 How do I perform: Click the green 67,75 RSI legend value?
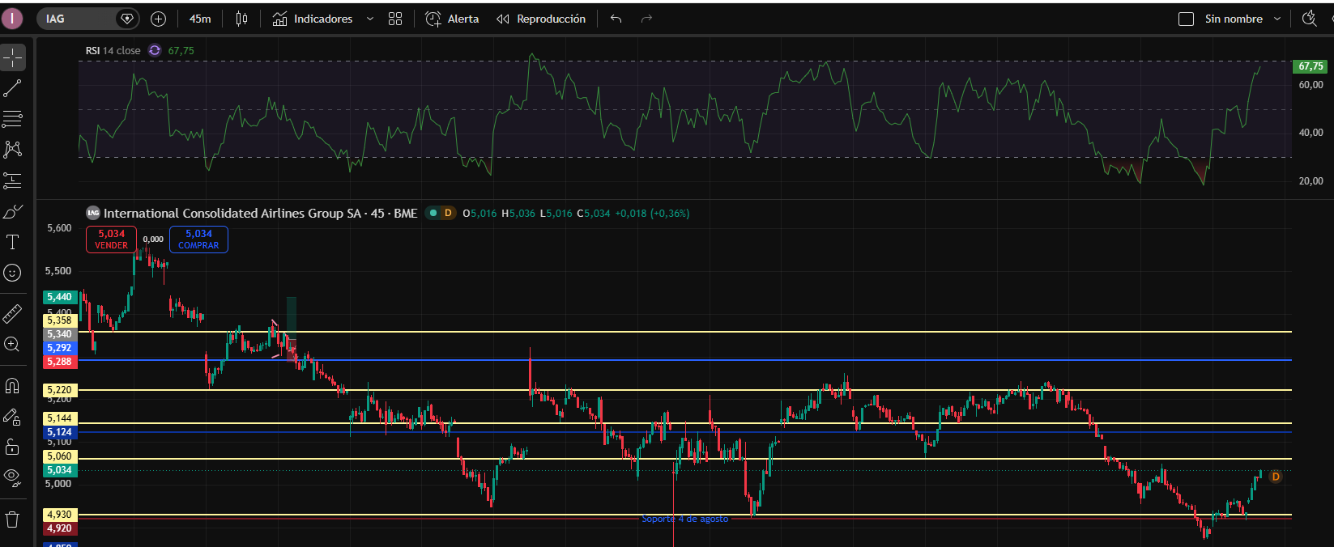coord(181,50)
